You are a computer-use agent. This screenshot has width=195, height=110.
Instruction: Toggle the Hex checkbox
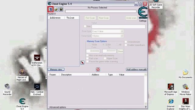85,26
